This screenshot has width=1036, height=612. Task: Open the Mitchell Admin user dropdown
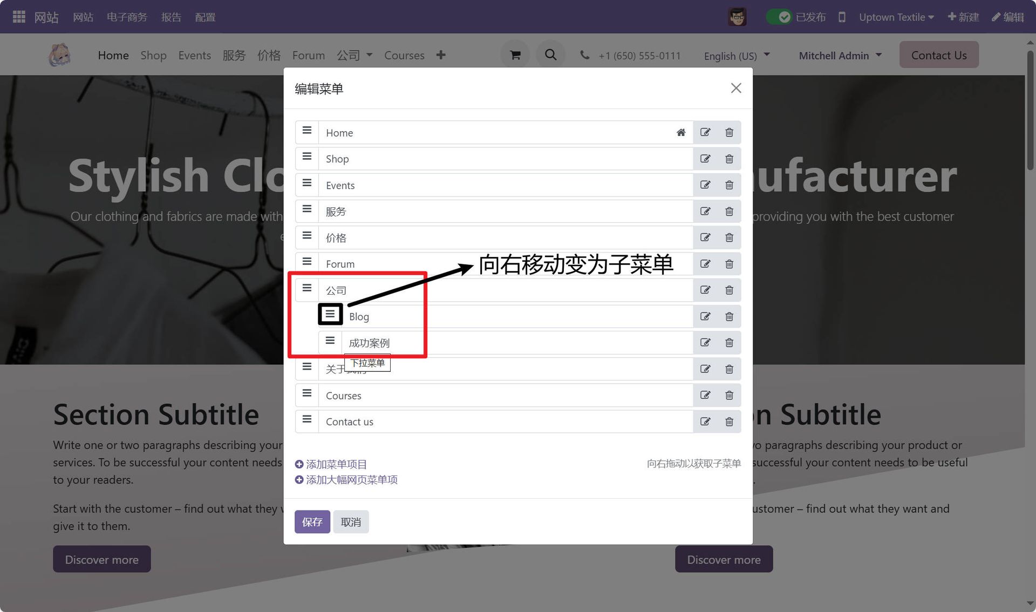840,56
